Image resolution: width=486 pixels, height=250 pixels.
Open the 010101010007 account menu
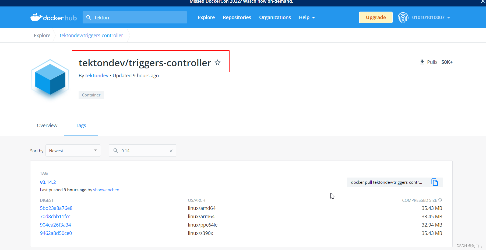(x=431, y=18)
